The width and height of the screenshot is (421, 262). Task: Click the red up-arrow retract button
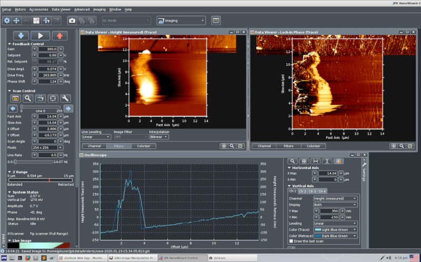(x=61, y=36)
